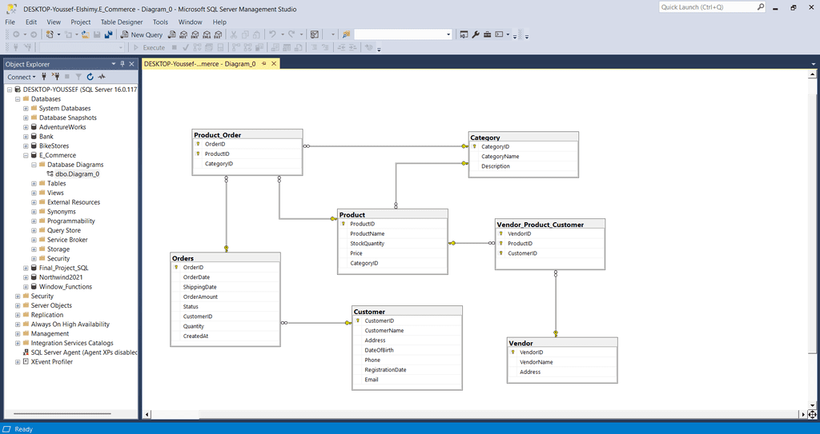Open dbo.Diagram_0 in Object Explorer
820x434 pixels.
coord(77,173)
